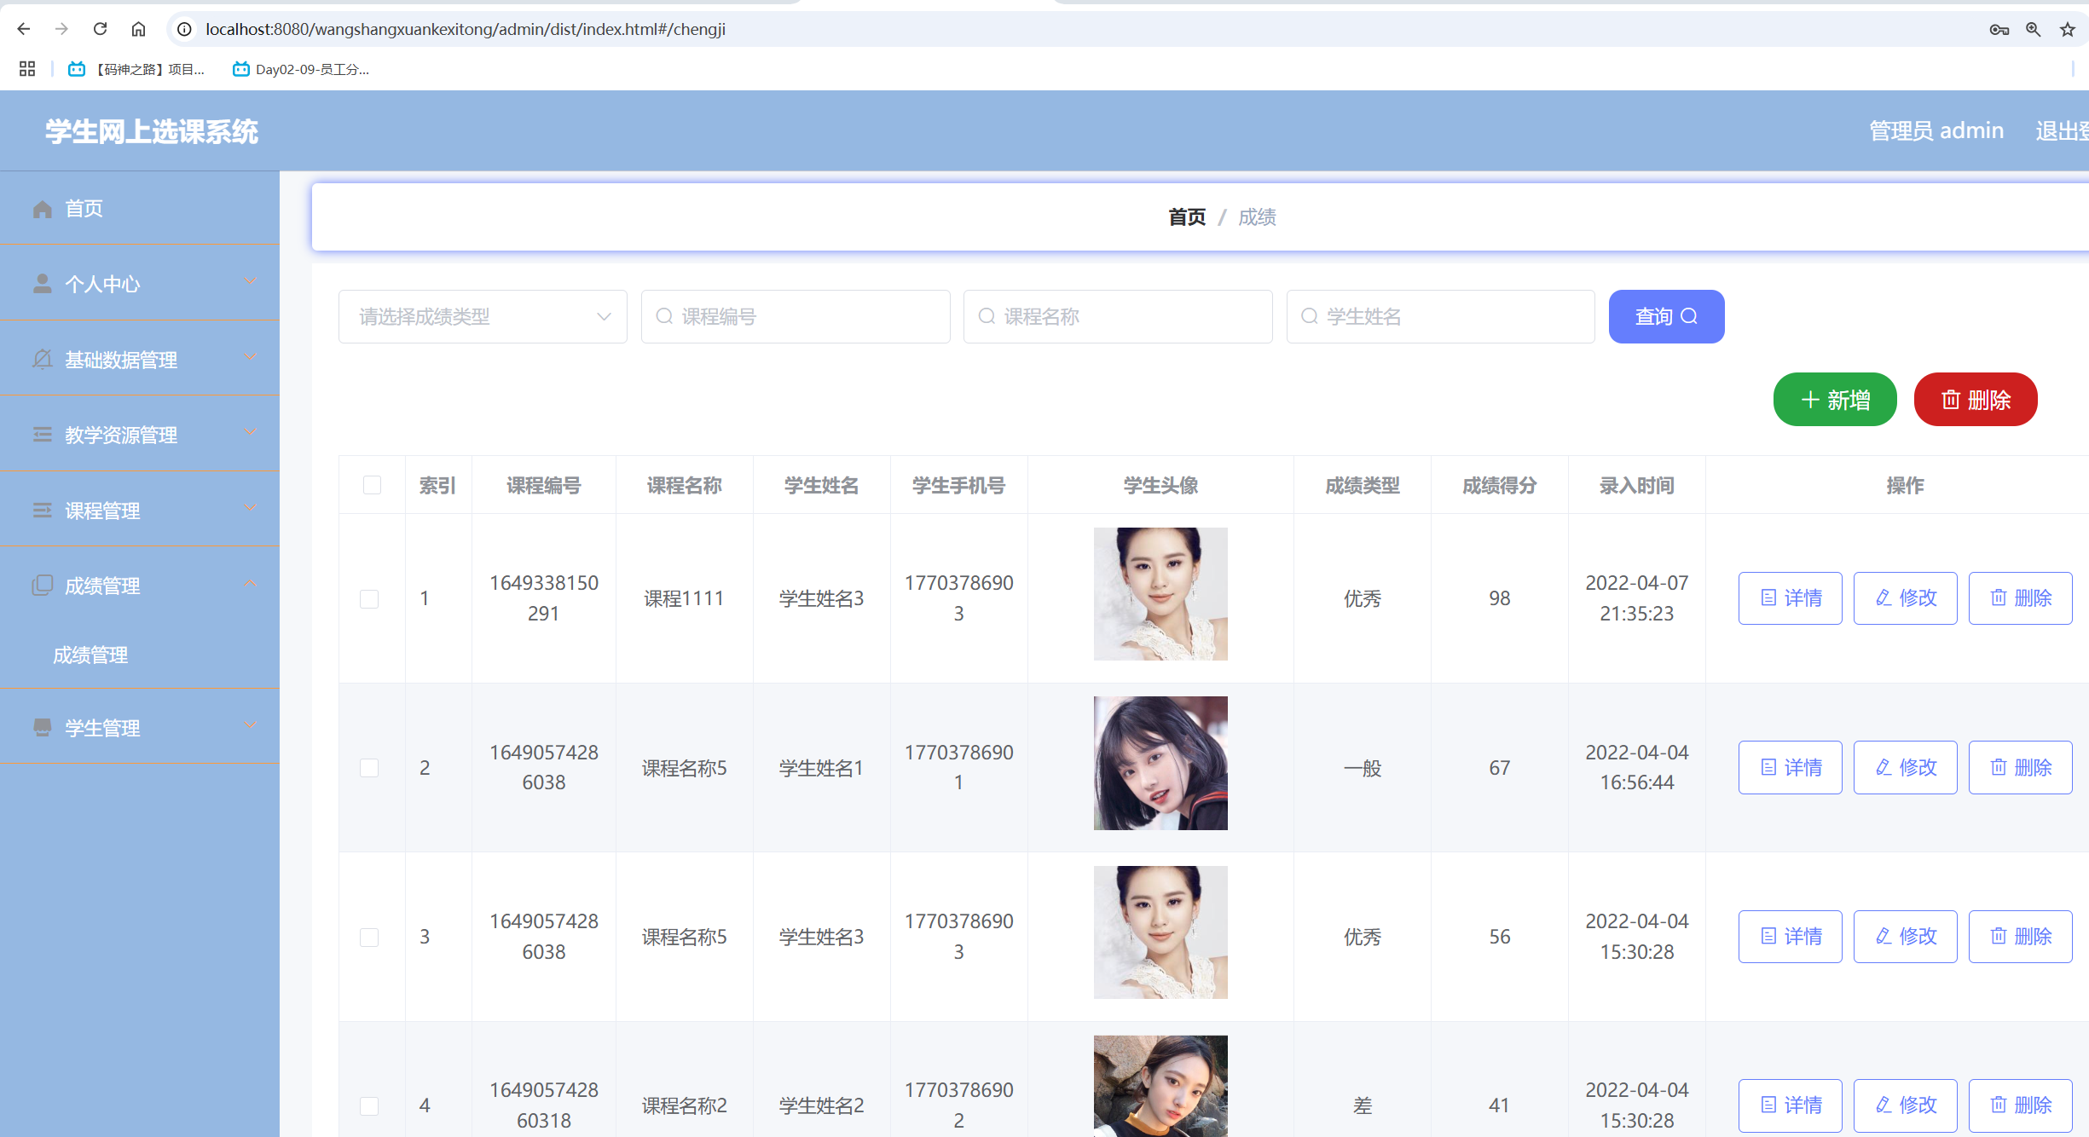
Task: Check the row 3 score 56 checkbox
Action: coord(369,938)
